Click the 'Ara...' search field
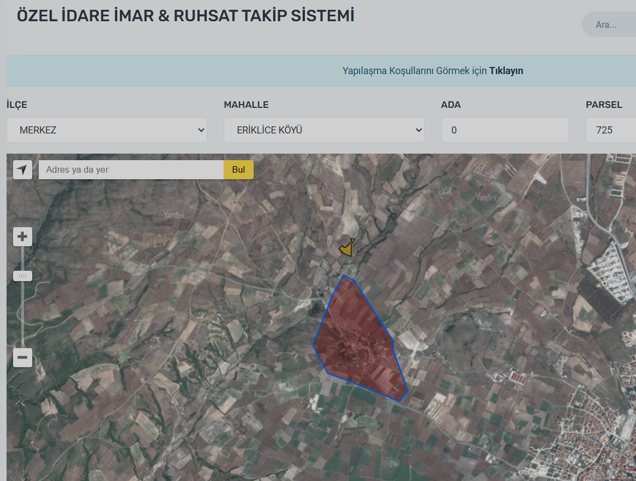 click(x=610, y=25)
